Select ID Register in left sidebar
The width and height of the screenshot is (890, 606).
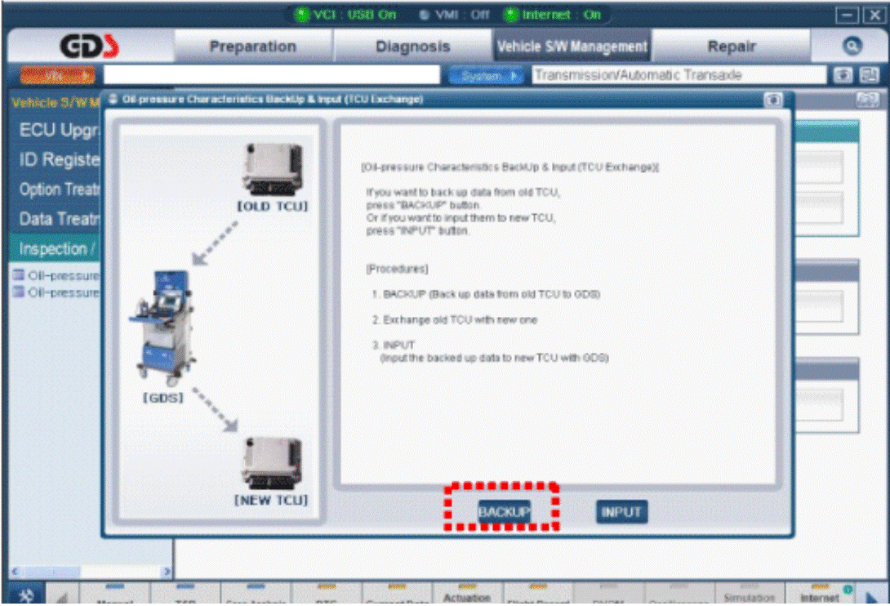tap(59, 159)
